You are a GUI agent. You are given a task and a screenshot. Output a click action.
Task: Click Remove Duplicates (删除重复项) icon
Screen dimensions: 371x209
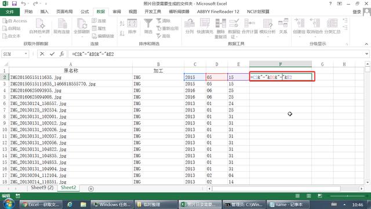click(x=220, y=28)
